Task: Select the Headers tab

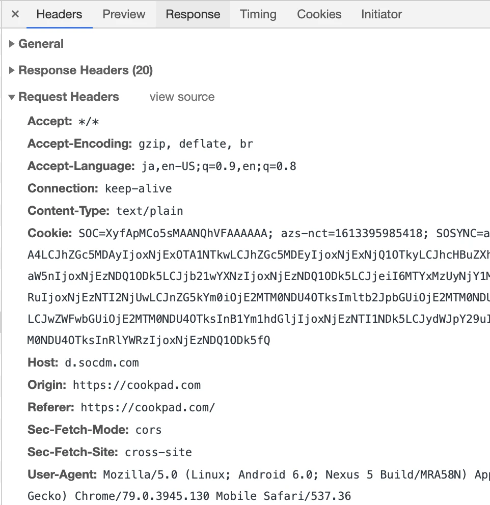Action: tap(59, 14)
